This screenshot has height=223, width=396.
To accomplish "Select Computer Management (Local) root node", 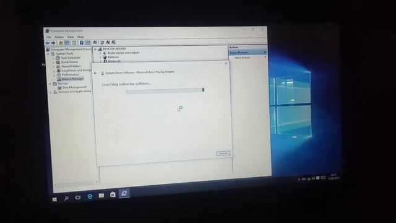I will pos(71,50).
